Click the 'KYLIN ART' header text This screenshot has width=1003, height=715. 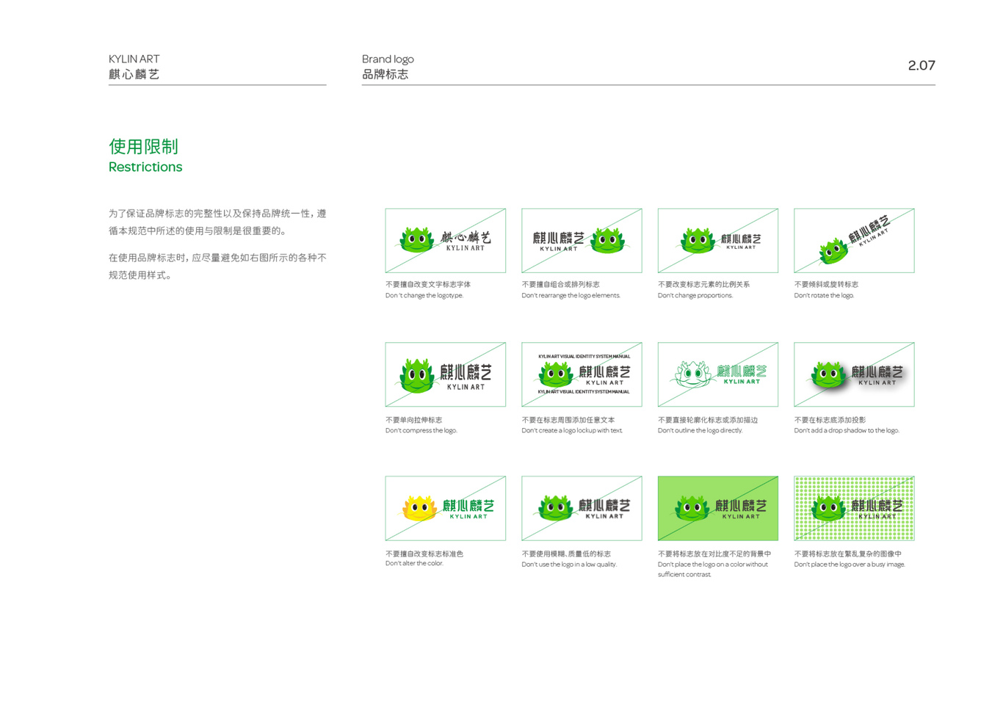tap(134, 59)
